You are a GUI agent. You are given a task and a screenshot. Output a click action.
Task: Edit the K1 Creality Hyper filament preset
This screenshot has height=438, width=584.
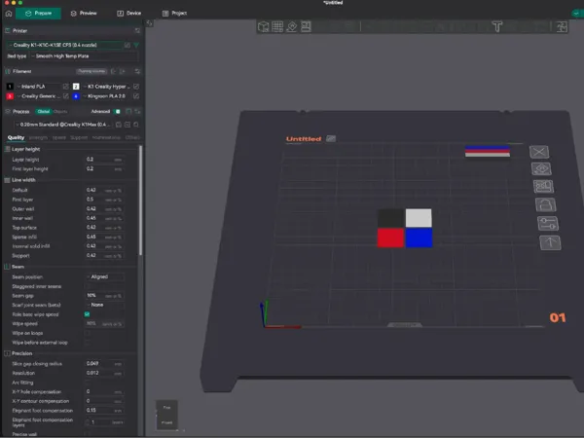click(136, 87)
